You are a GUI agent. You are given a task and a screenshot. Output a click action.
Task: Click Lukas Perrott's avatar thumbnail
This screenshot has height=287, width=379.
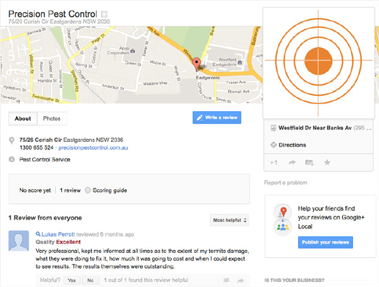pyautogui.click(x=19, y=241)
